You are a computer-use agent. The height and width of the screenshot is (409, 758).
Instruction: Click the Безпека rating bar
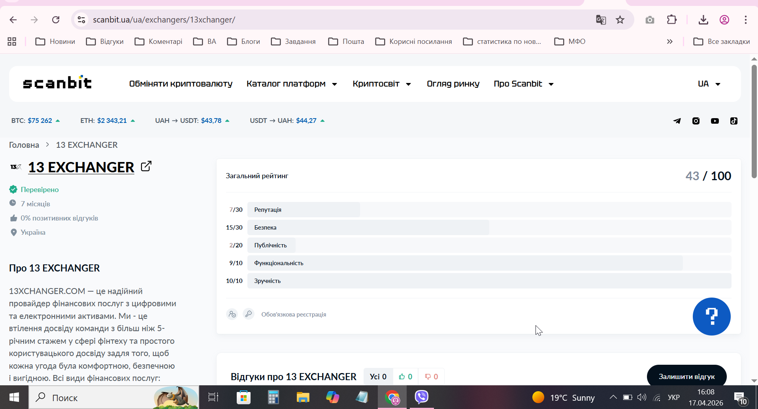tap(489, 227)
